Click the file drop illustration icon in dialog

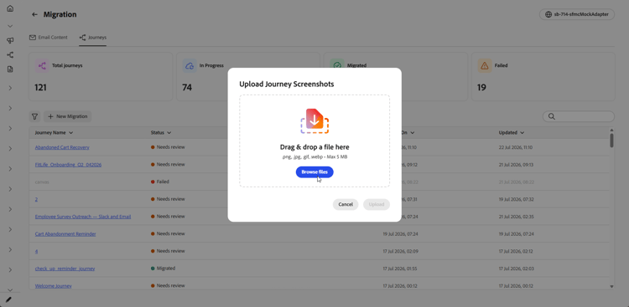pyautogui.click(x=314, y=121)
